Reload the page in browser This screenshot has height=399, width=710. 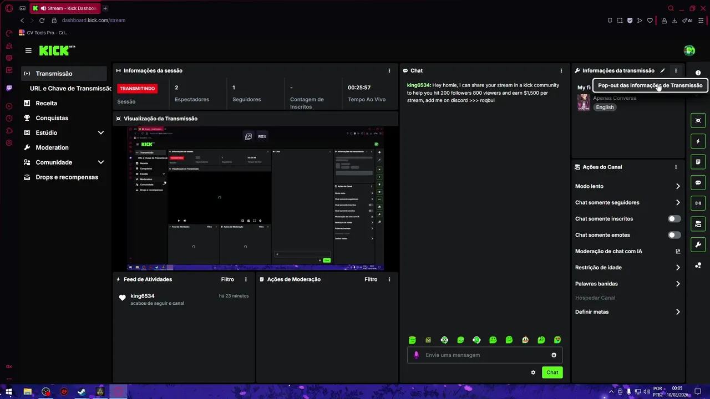42,21
